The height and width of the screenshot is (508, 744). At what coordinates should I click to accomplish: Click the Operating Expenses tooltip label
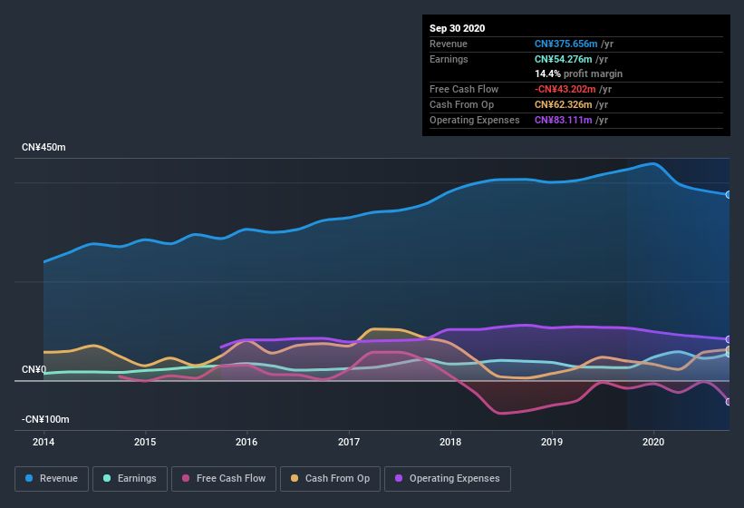pos(475,120)
